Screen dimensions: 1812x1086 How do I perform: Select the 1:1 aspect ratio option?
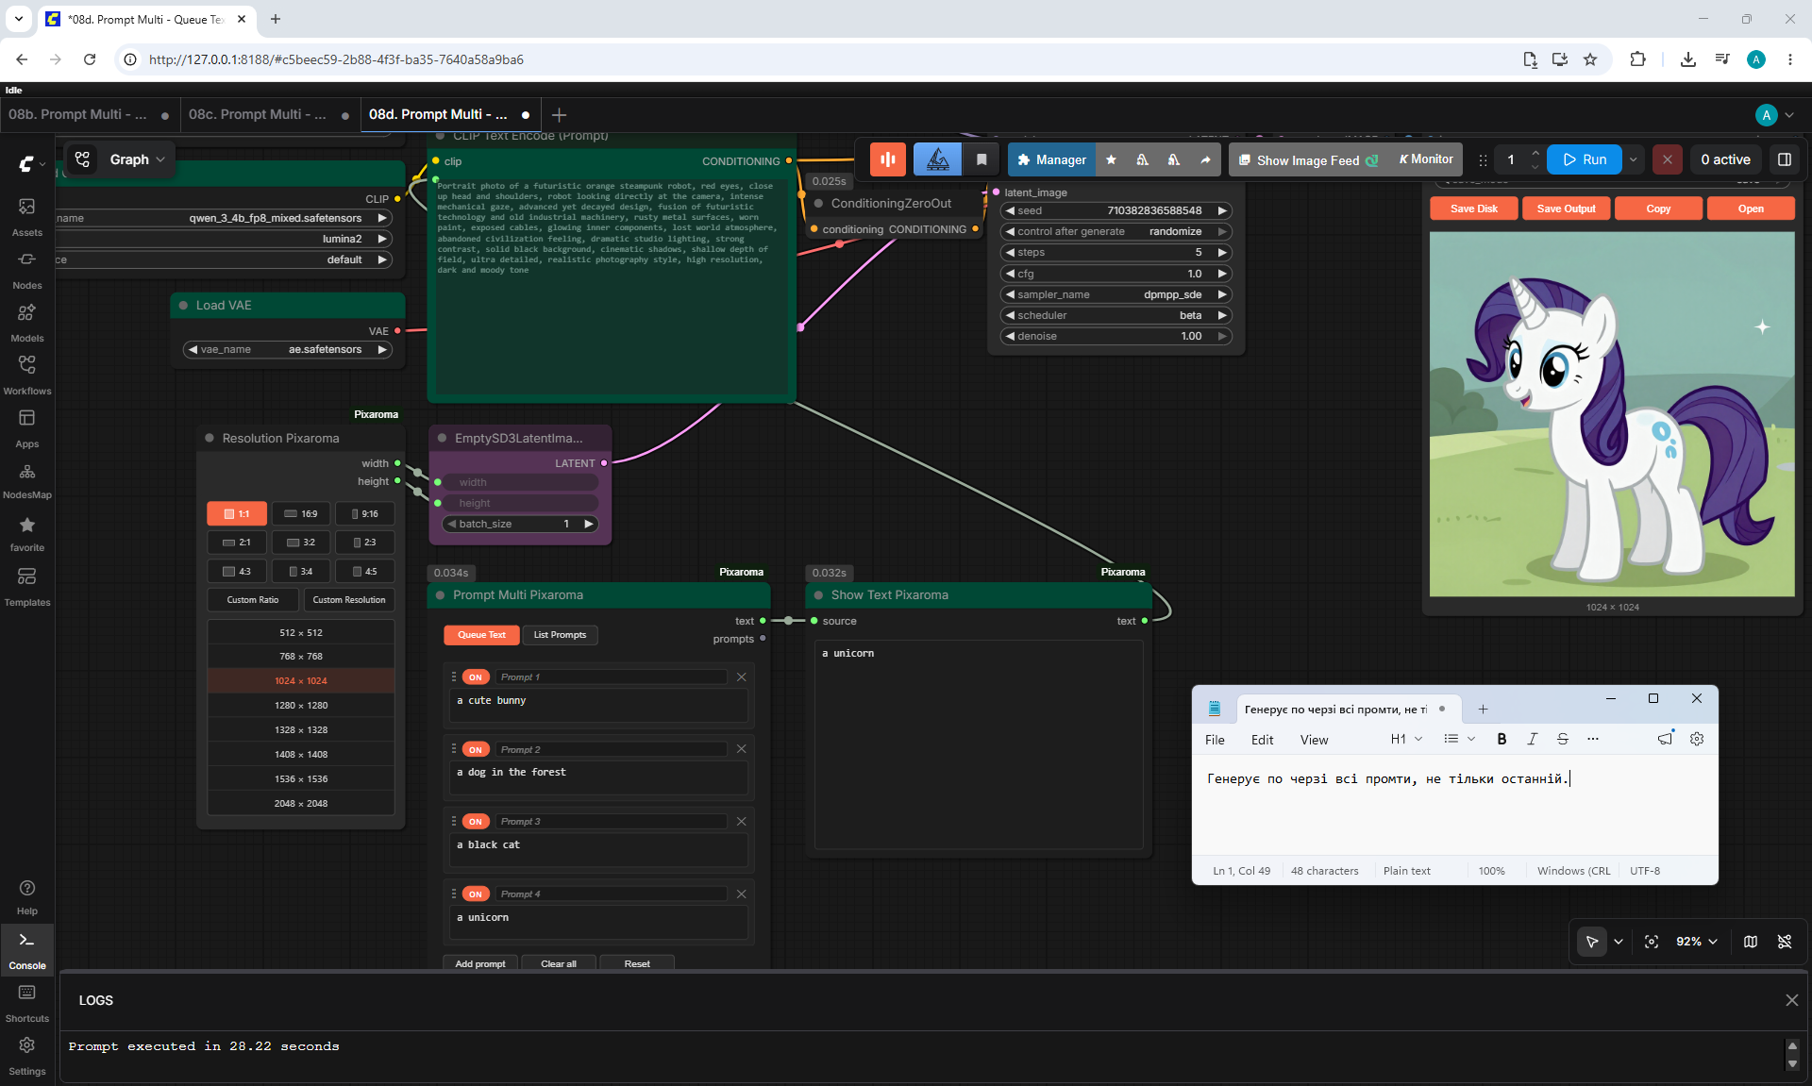[237, 513]
